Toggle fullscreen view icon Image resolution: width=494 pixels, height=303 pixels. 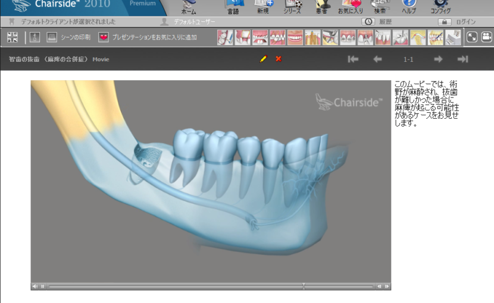click(471, 37)
